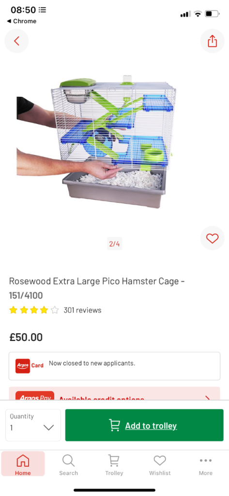Click the Argos Pay logo badge
The image size is (229, 496).
tap(35, 396)
